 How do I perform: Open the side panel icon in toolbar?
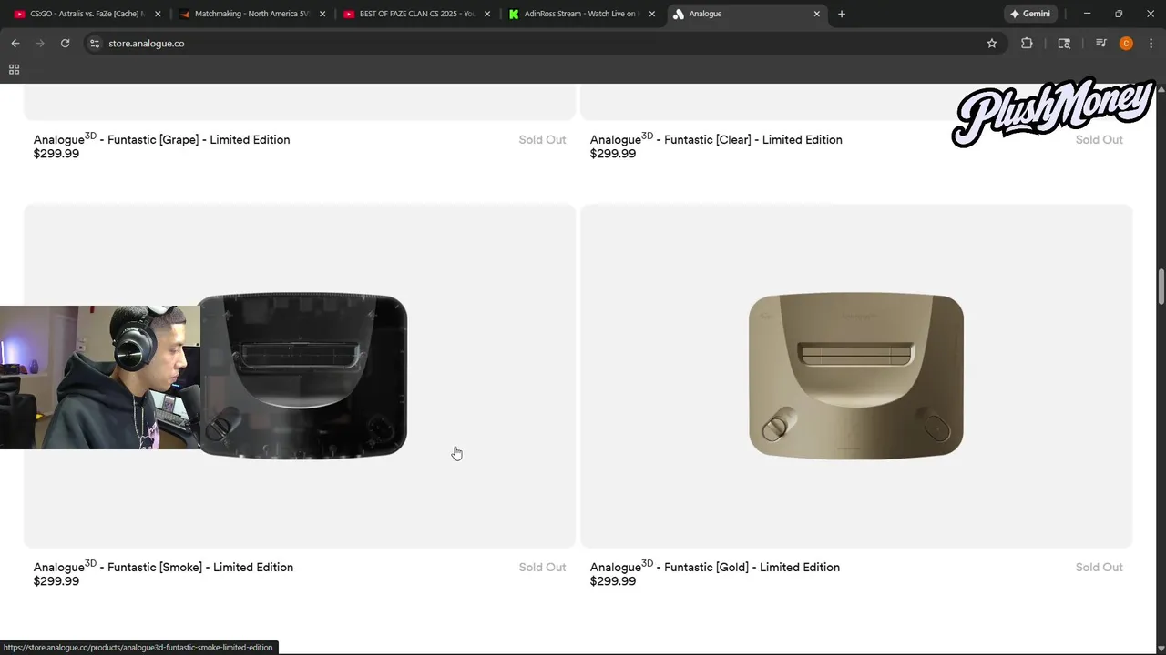coord(1064,43)
